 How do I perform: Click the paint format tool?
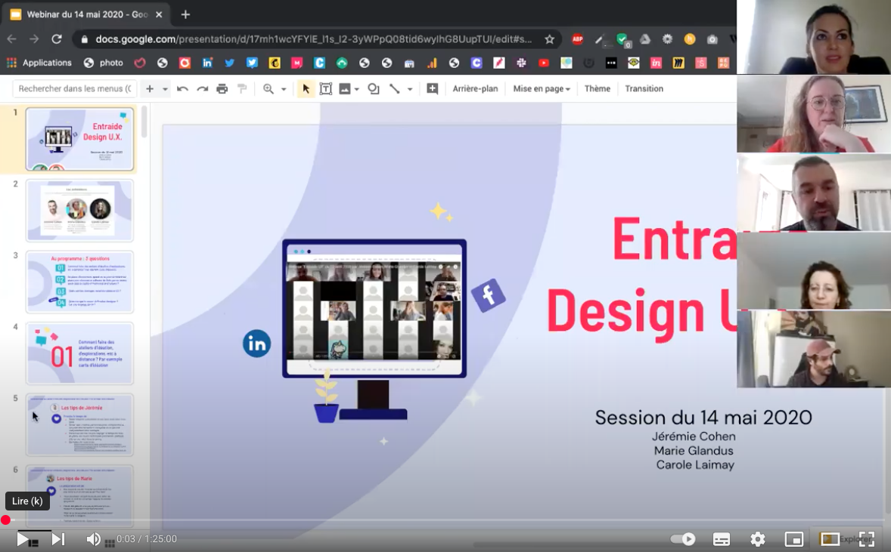242,88
